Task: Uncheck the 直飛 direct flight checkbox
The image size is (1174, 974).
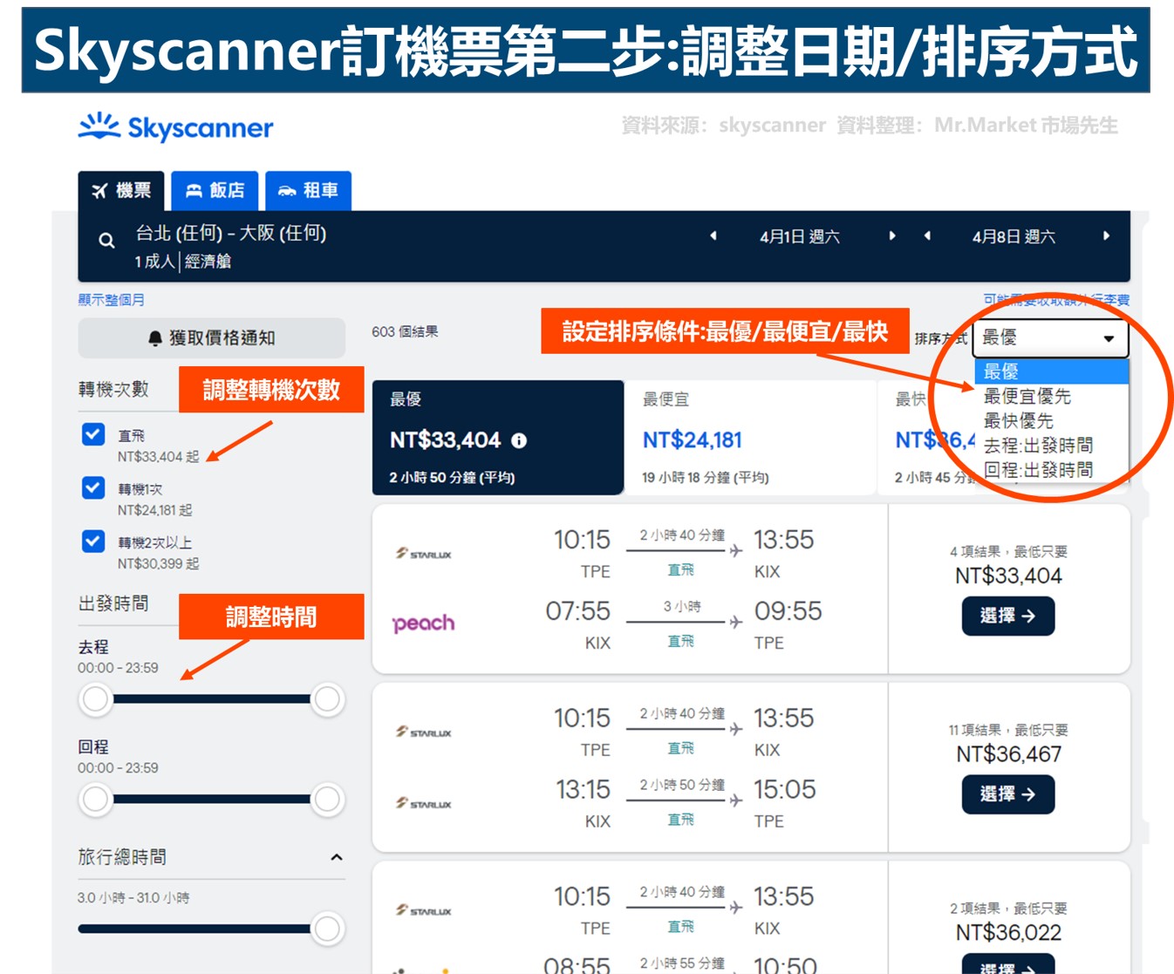Action: tap(93, 434)
